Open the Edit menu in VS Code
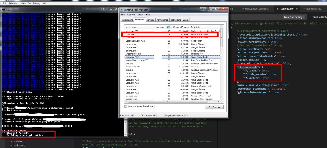327x148 pixels. pos(4,4)
